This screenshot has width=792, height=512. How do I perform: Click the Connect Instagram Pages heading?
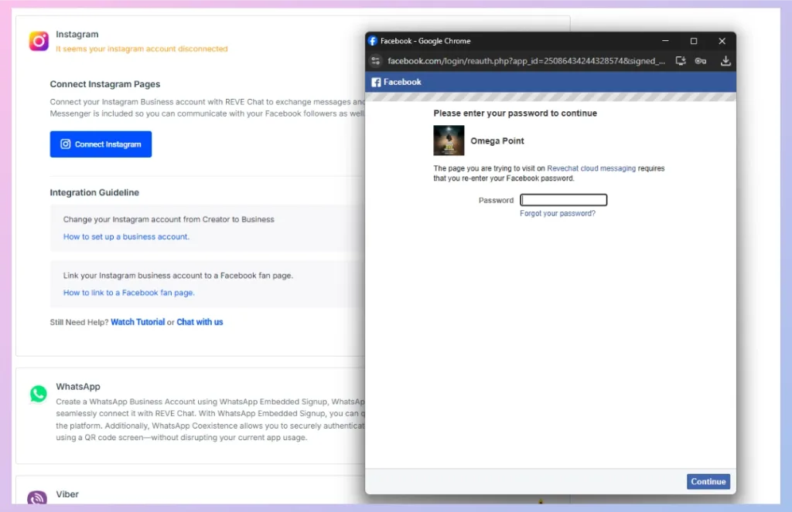(x=105, y=84)
